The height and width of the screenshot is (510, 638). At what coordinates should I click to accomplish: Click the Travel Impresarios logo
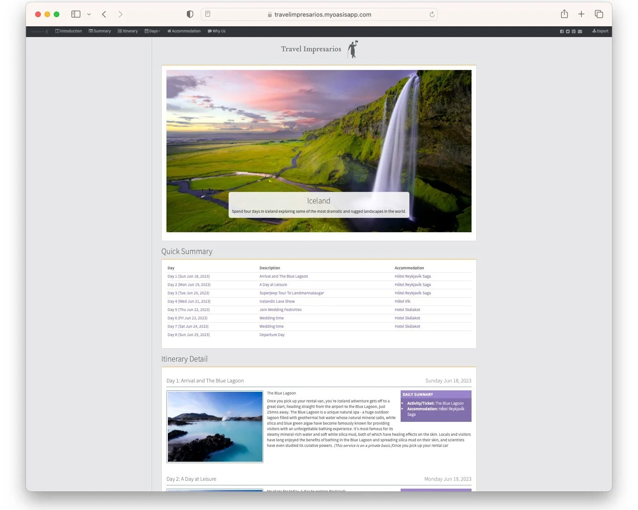(x=319, y=49)
